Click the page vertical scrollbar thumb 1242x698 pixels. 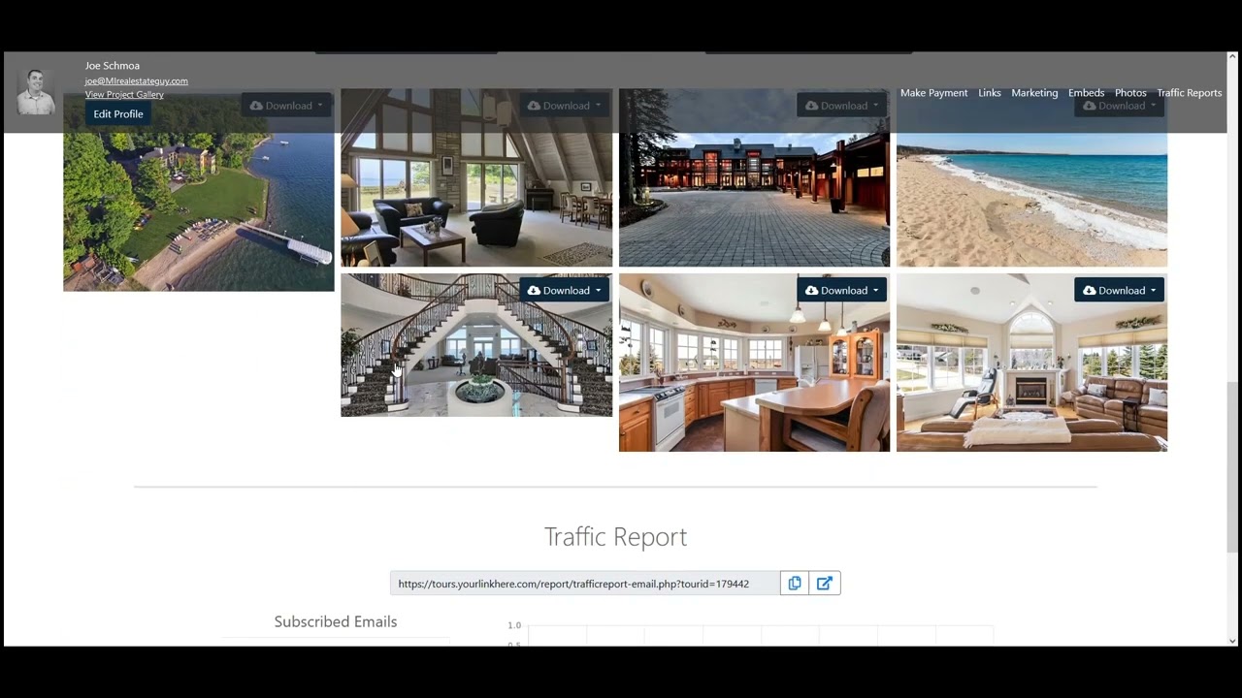[1232, 465]
